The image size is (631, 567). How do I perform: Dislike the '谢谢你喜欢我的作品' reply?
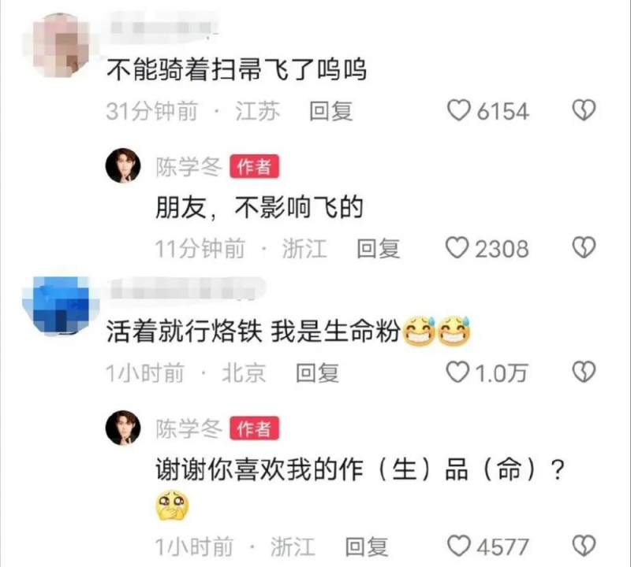(584, 546)
